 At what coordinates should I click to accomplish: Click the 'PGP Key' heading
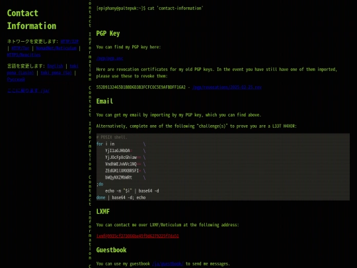(108, 34)
